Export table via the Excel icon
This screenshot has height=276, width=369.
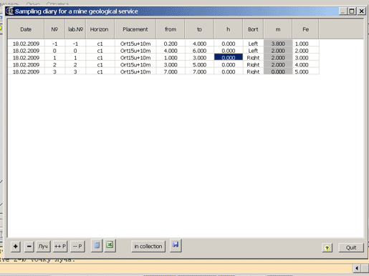110,245
